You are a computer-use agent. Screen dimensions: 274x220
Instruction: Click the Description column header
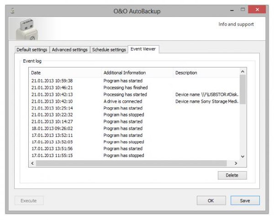(x=206, y=73)
